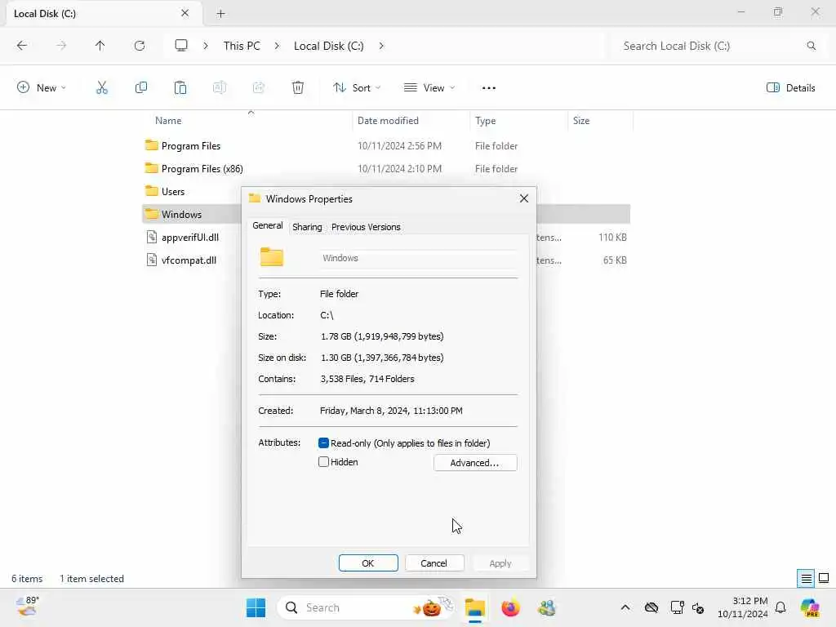Image resolution: width=836 pixels, height=627 pixels.
Task: Open the See more (three dots) menu
Action: (x=488, y=88)
